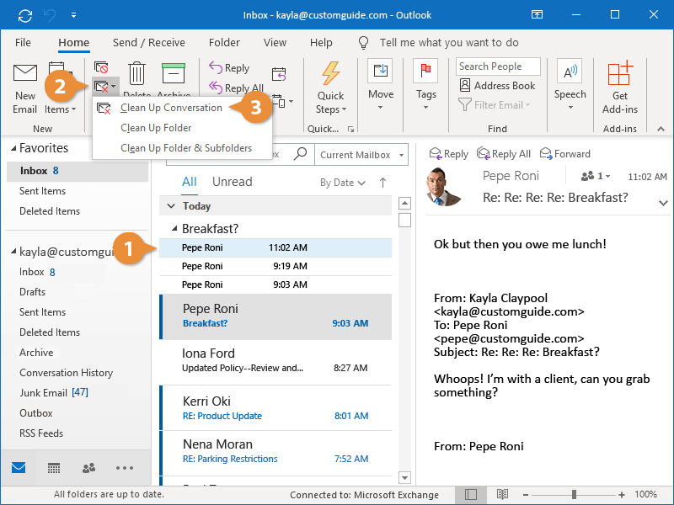This screenshot has height=505, width=674.
Task: Open Favorites Sent Items folder
Action: (x=43, y=191)
